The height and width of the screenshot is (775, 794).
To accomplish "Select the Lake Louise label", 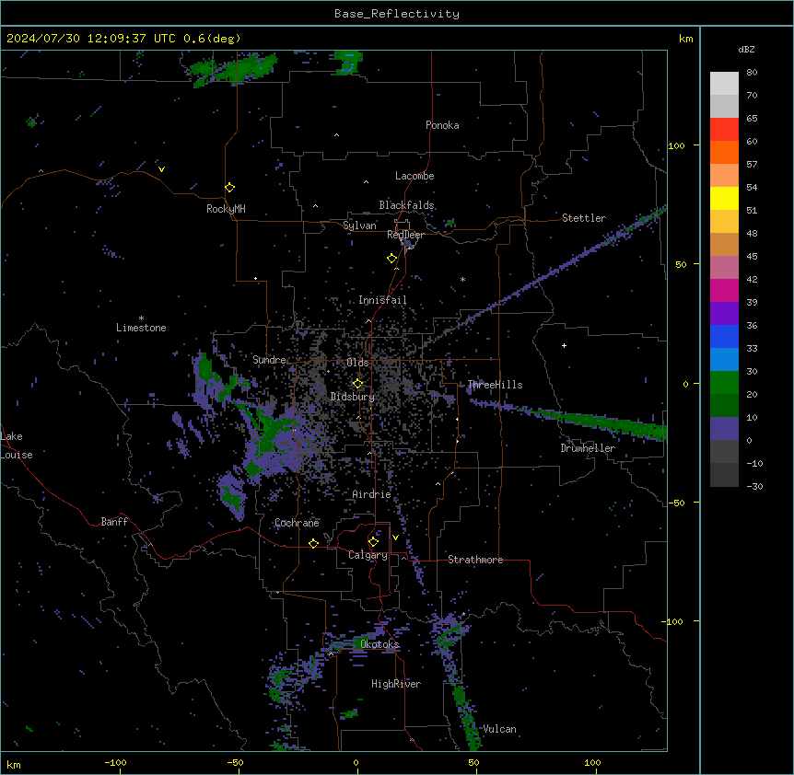I will (16, 445).
